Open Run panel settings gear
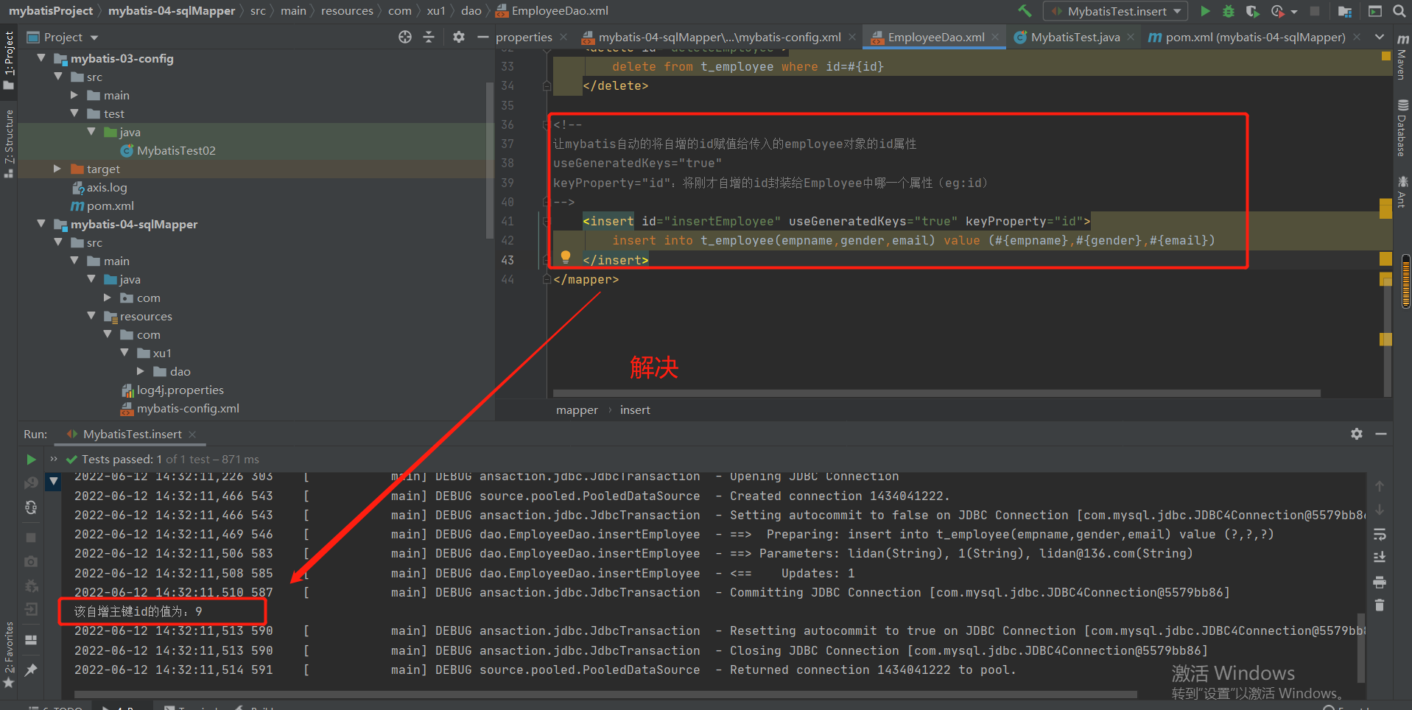Screen dimensions: 1412x710 (x=1357, y=434)
